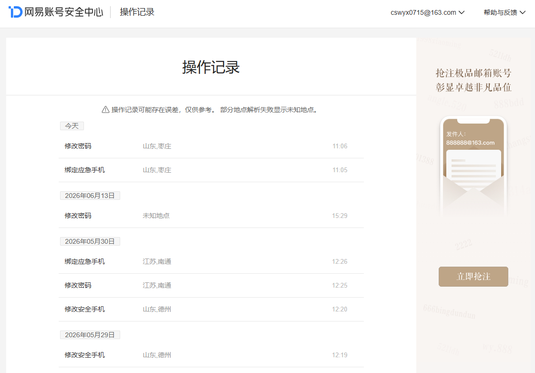The height and width of the screenshot is (373, 535).
Task: Click location 山东,枣庄 in 11:05 row
Action: 157,170
